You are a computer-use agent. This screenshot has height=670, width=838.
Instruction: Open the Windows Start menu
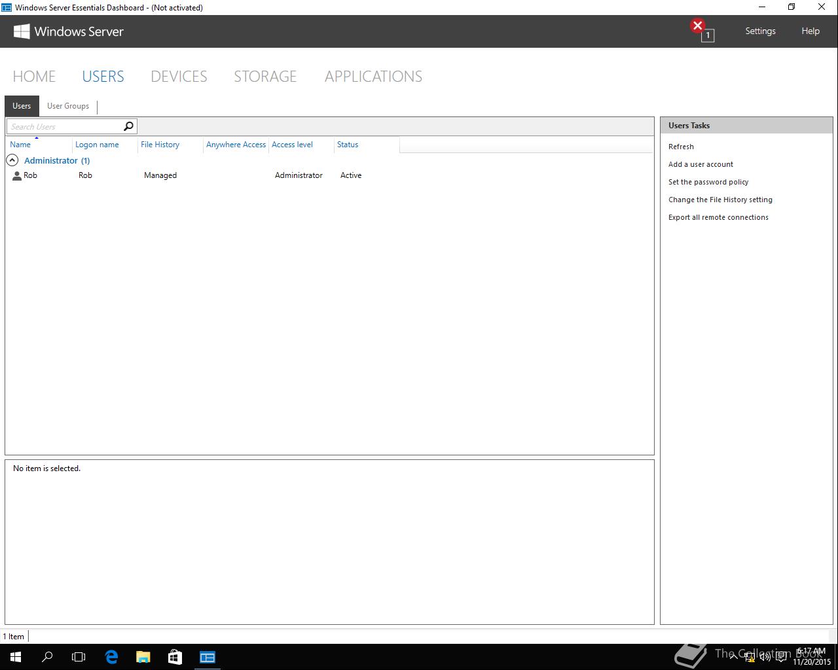click(x=16, y=657)
